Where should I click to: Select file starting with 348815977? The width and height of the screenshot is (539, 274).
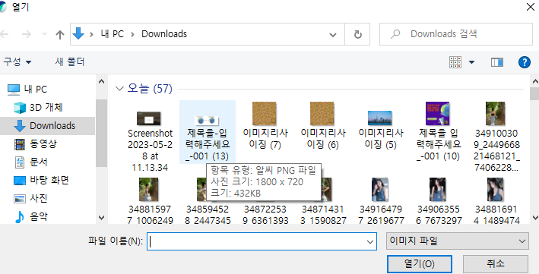point(150,200)
